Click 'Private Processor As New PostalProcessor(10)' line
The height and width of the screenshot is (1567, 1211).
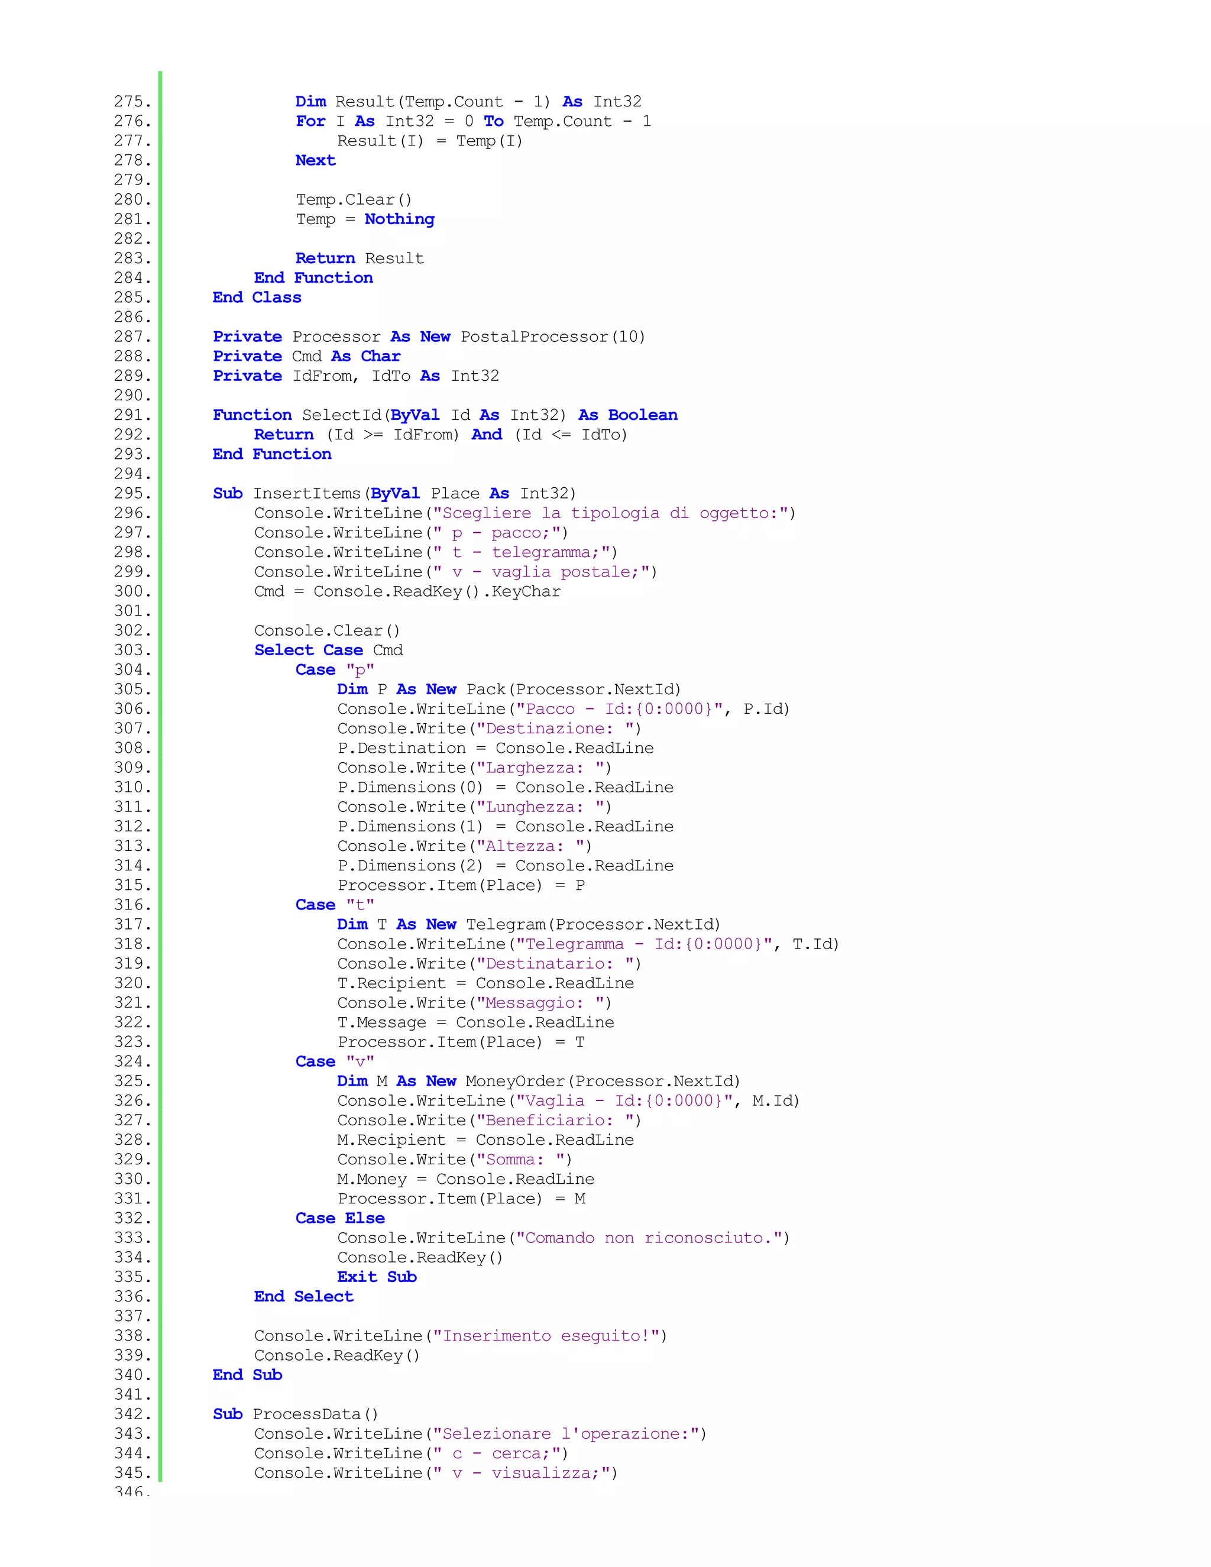point(428,336)
